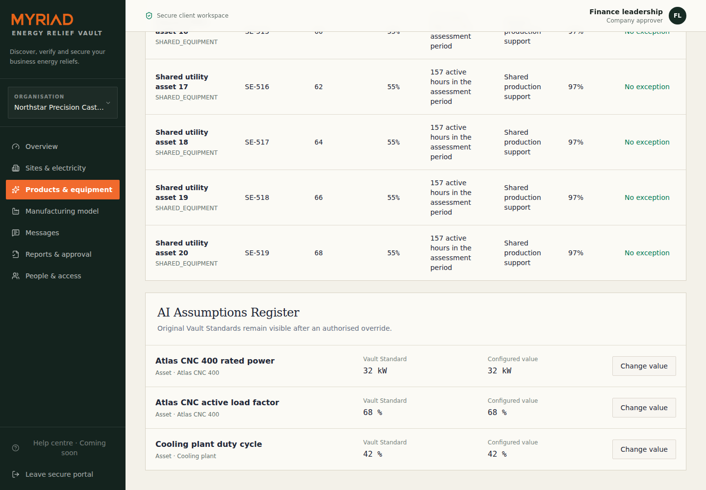Go to Sites & electricity

coord(63,168)
